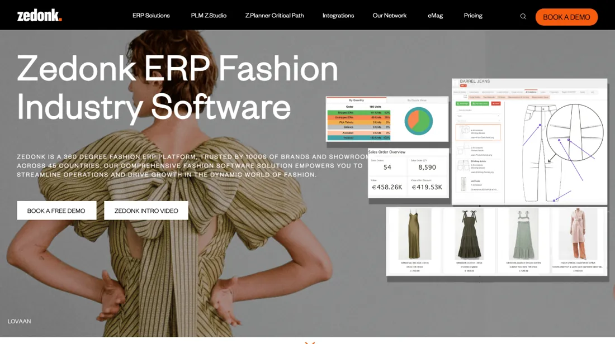Screen dimensions: 615x344
Task: Select the olive silk slip dress thumbnail
Action: point(415,234)
